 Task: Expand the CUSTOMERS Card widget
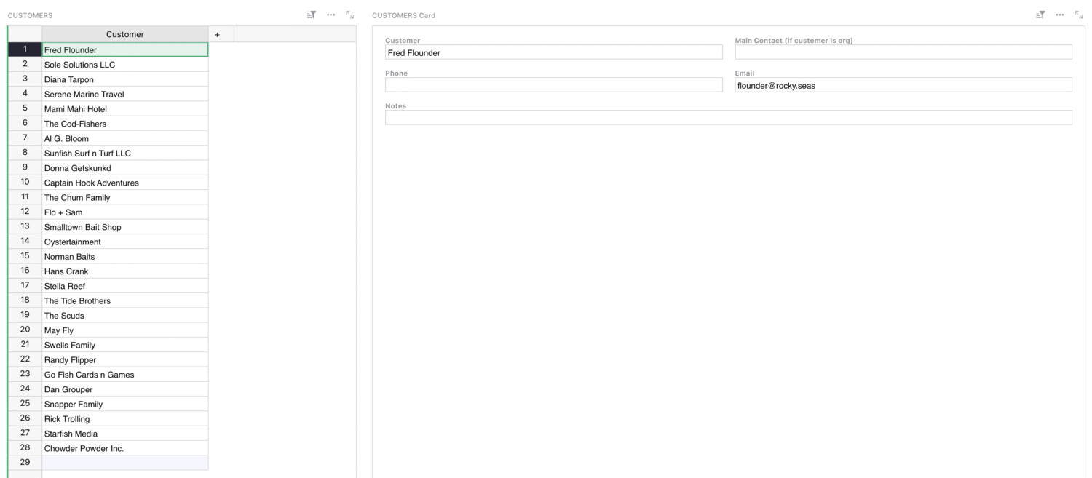pos(1079,15)
